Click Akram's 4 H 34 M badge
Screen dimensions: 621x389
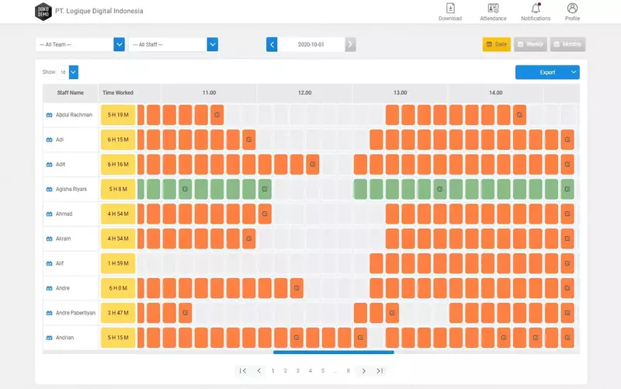coord(118,239)
